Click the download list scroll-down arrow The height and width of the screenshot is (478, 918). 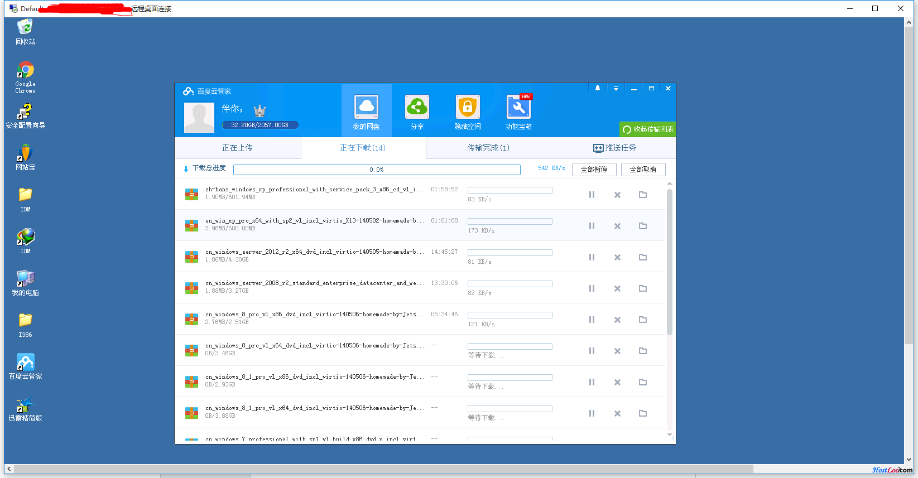coord(670,435)
